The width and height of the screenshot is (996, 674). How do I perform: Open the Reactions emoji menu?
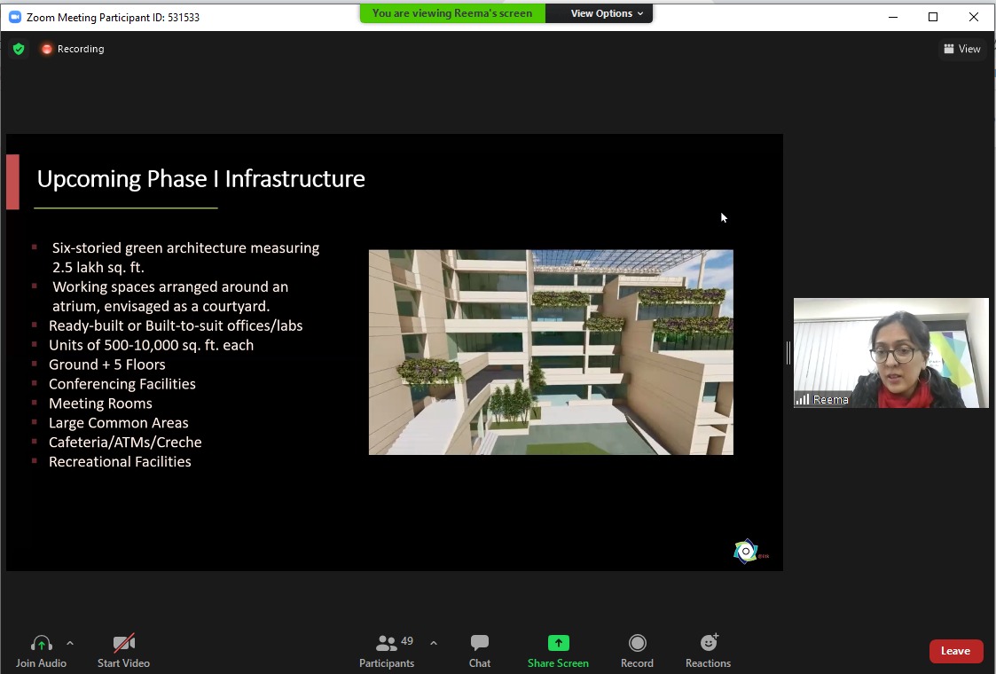tap(708, 644)
